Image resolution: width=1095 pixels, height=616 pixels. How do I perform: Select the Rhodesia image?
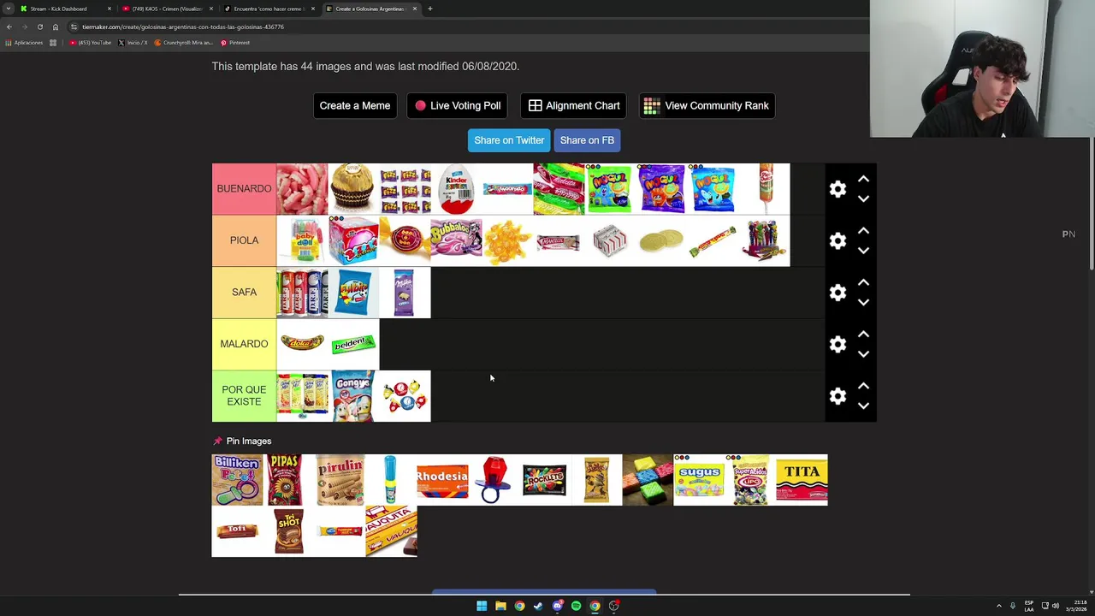pyautogui.click(x=442, y=480)
